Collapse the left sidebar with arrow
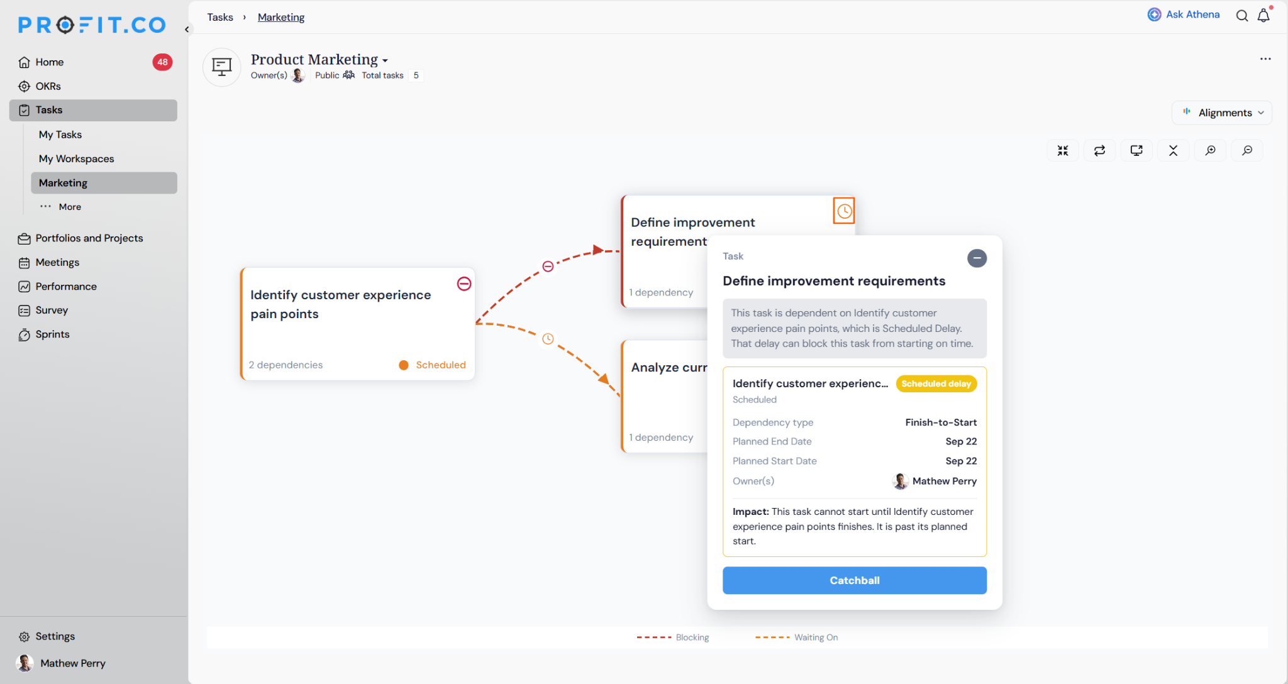The height and width of the screenshot is (684, 1288). [x=187, y=29]
